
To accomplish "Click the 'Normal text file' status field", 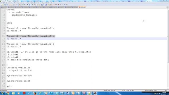I will coord(4,91).
